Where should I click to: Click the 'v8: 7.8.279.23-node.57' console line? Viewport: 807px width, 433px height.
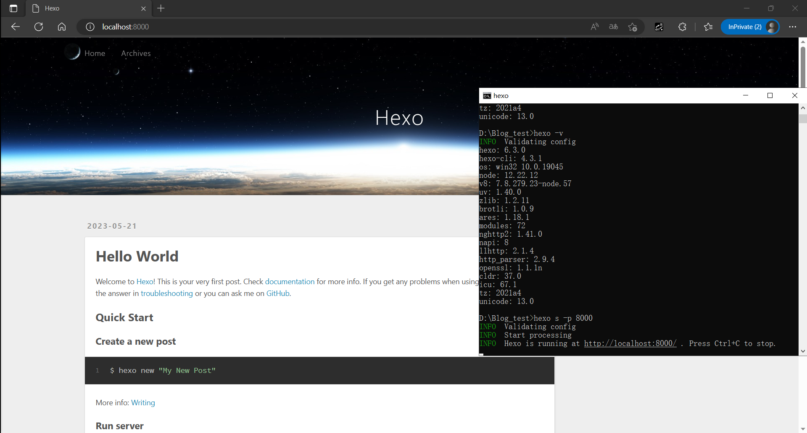tap(525, 184)
